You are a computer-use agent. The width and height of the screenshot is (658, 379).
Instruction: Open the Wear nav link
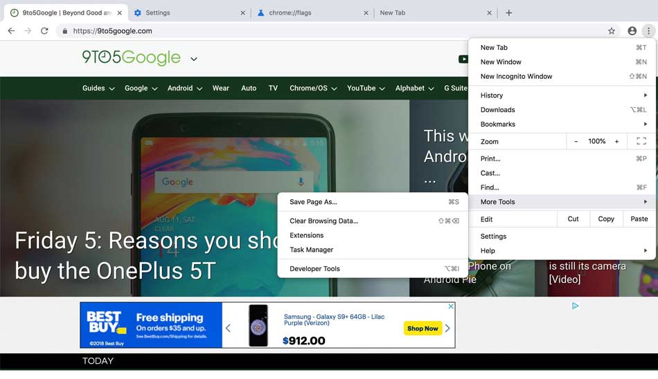221,88
